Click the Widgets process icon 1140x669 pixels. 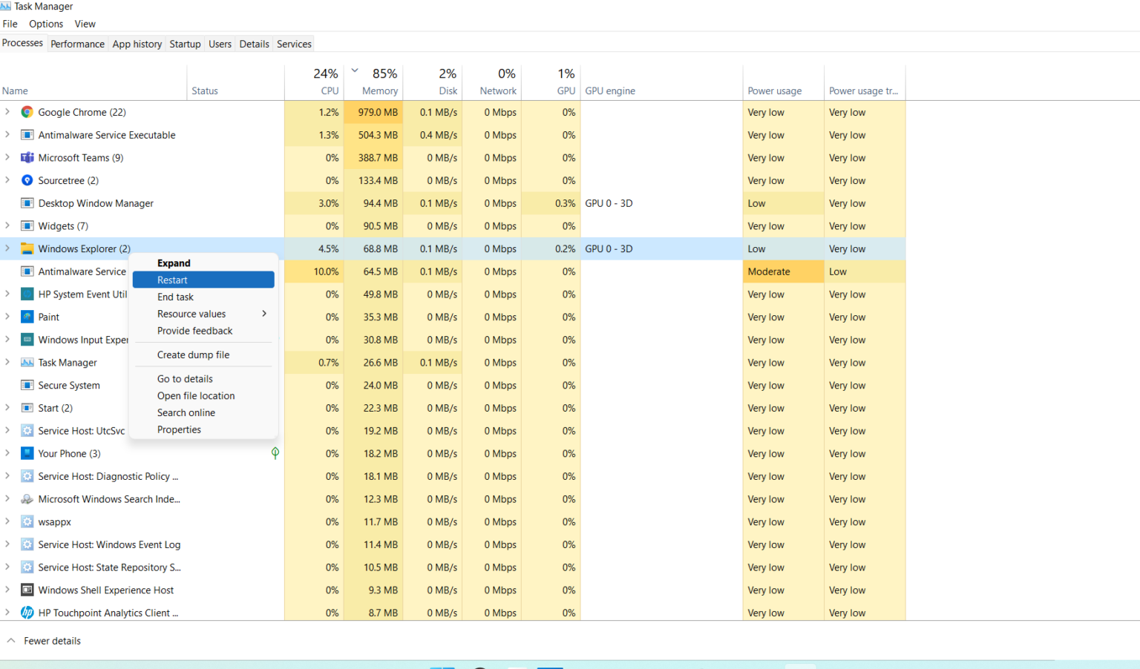(27, 225)
